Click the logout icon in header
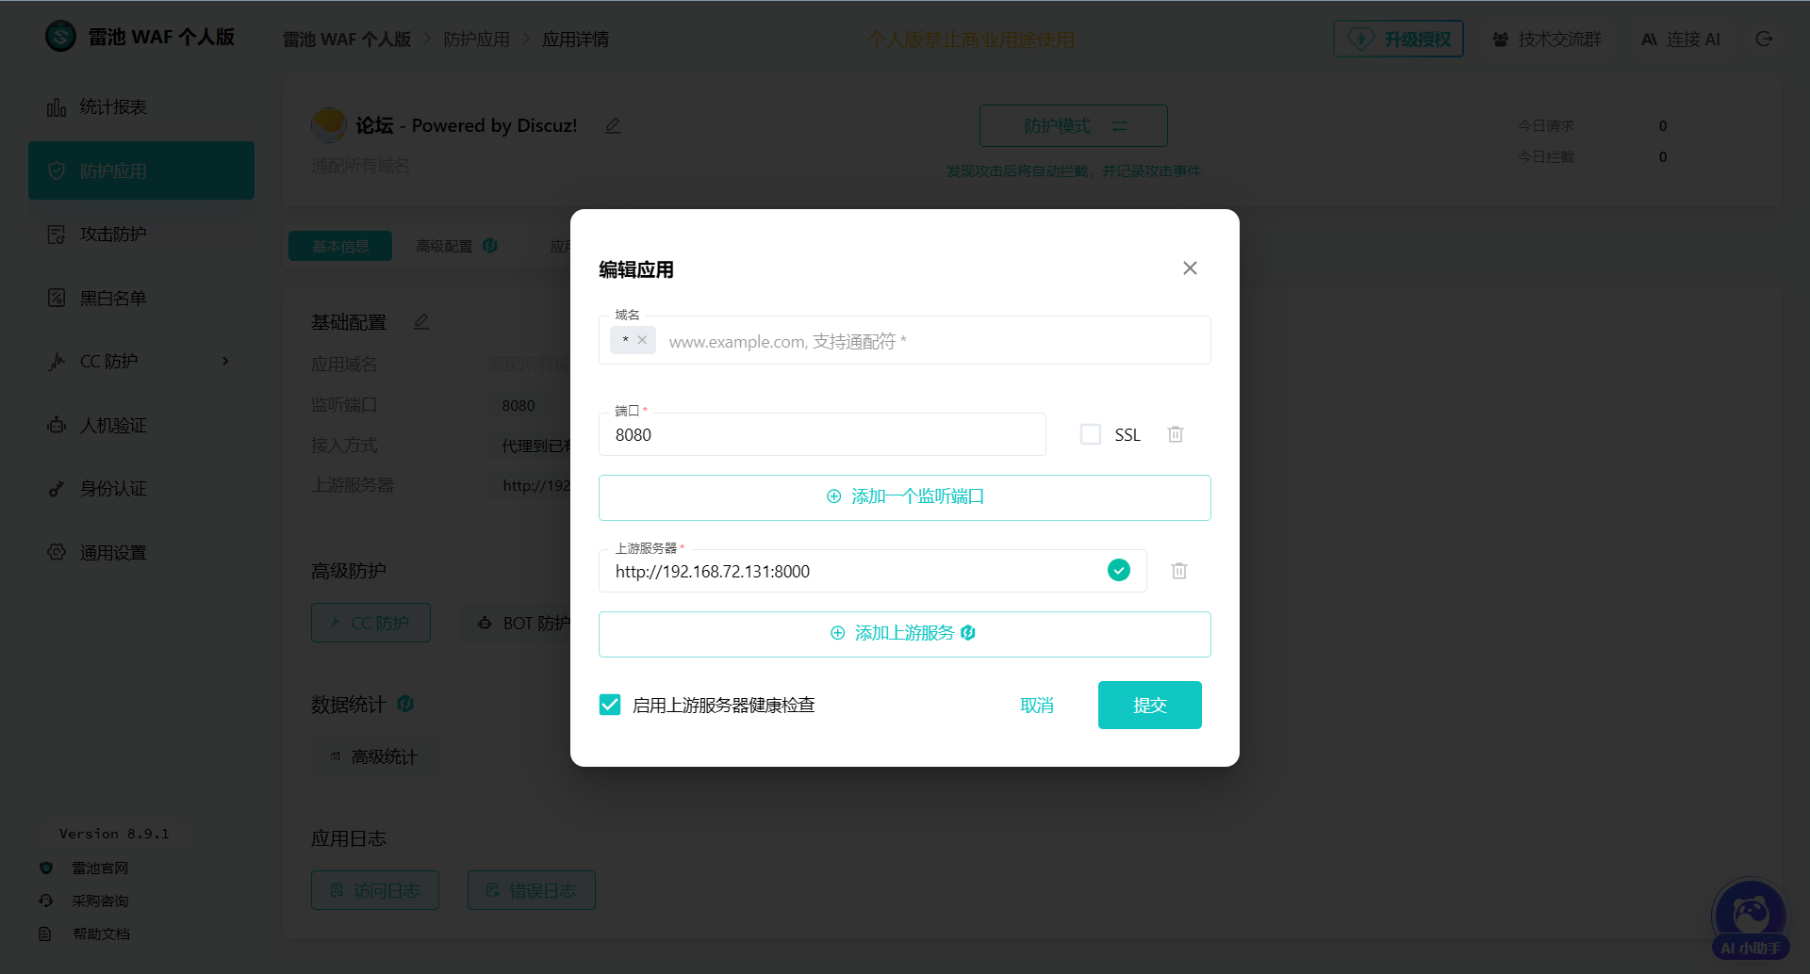The height and width of the screenshot is (974, 1810). pos(1765,39)
